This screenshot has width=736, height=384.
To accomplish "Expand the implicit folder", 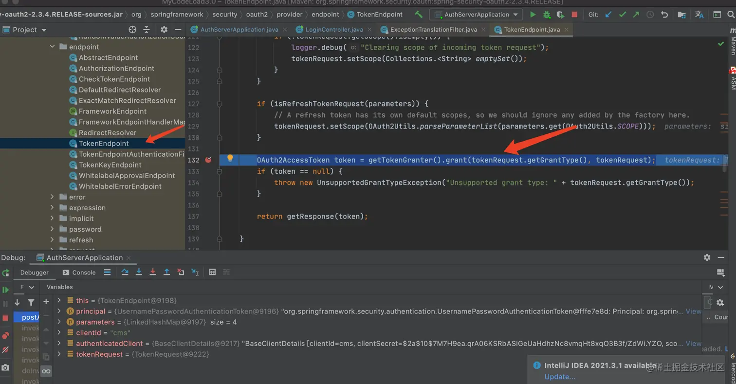I will tap(53, 218).
